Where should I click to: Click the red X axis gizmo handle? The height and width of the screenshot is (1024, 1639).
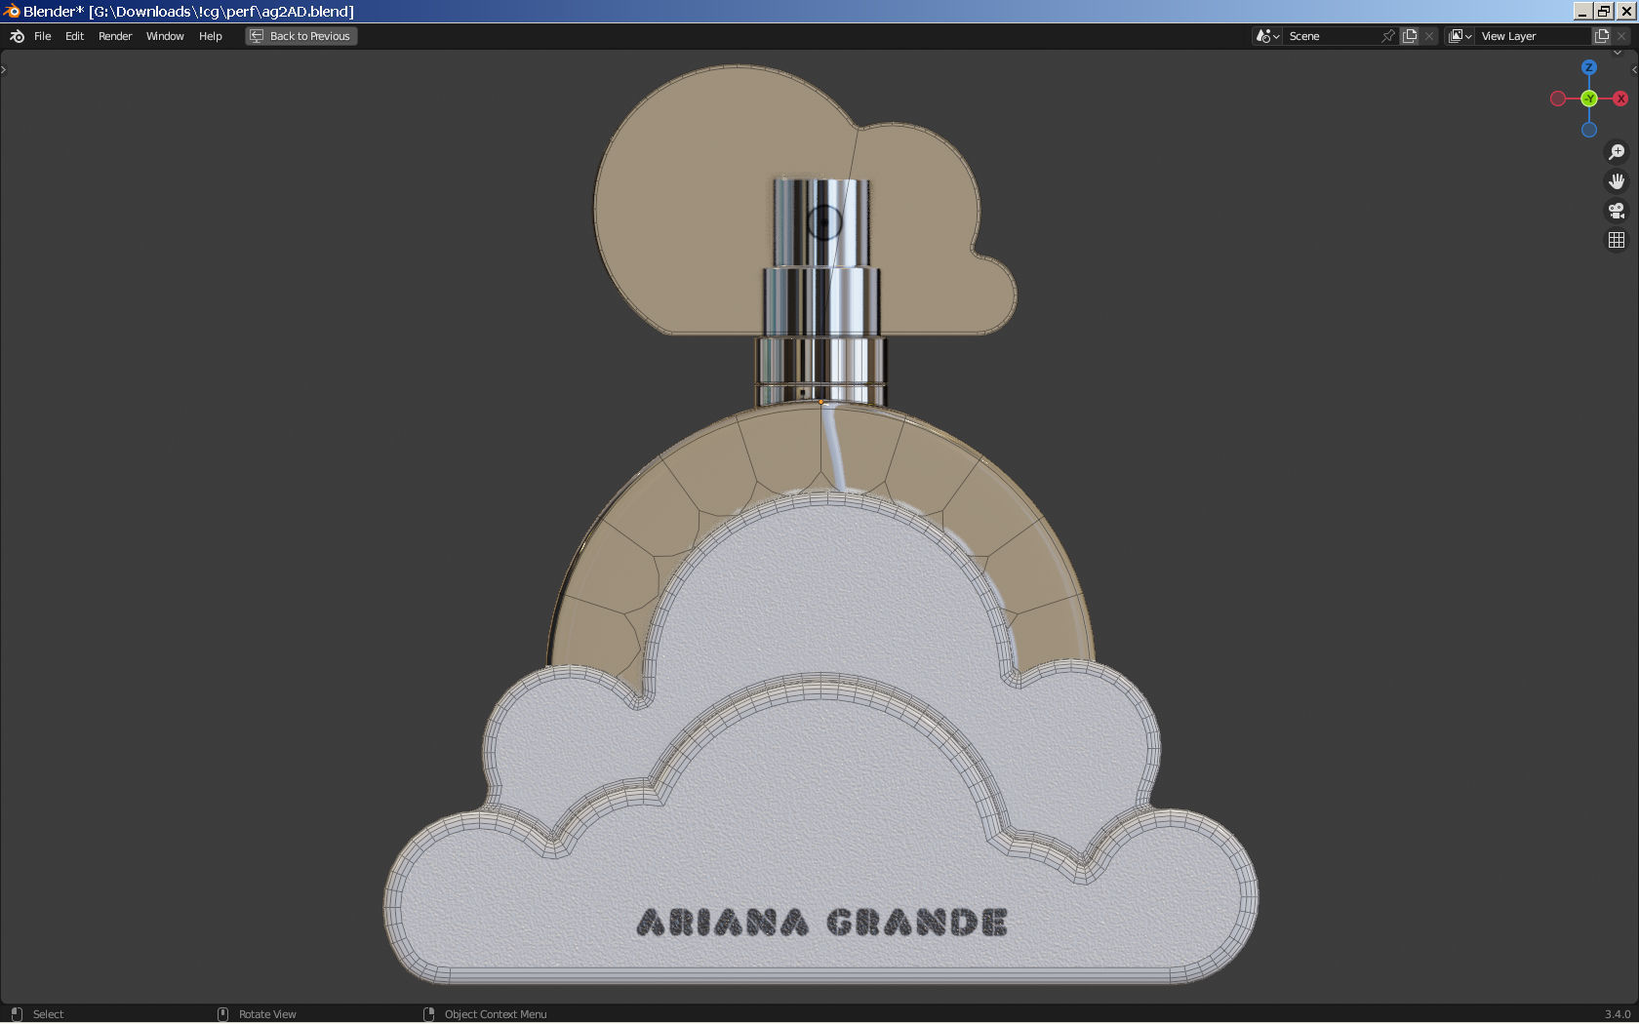pos(1620,98)
